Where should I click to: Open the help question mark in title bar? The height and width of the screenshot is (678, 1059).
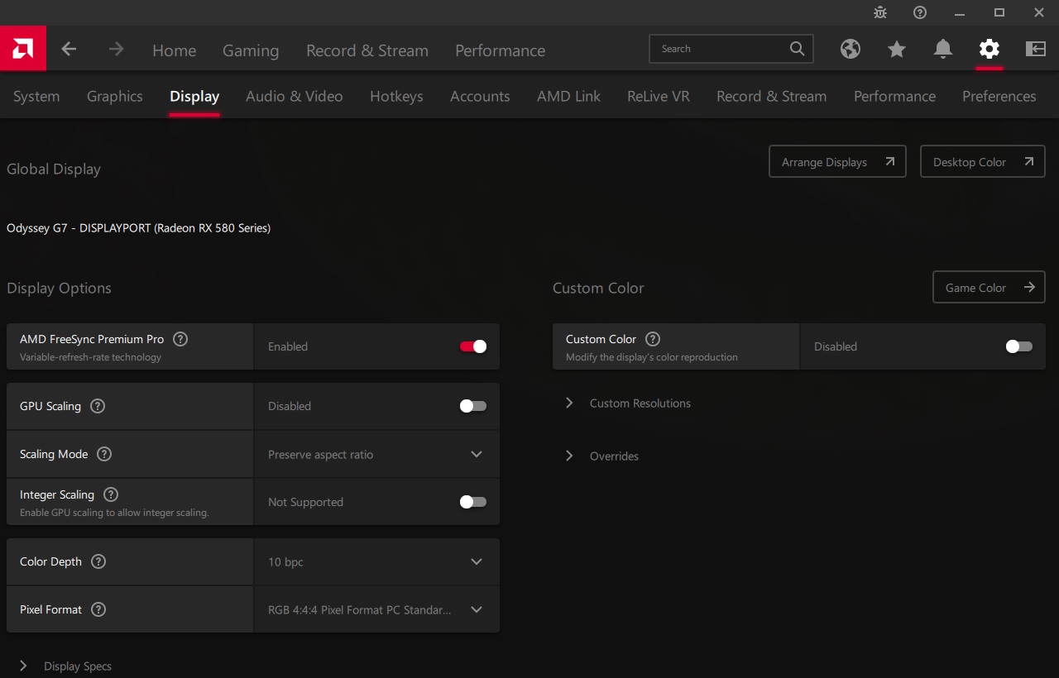point(920,12)
